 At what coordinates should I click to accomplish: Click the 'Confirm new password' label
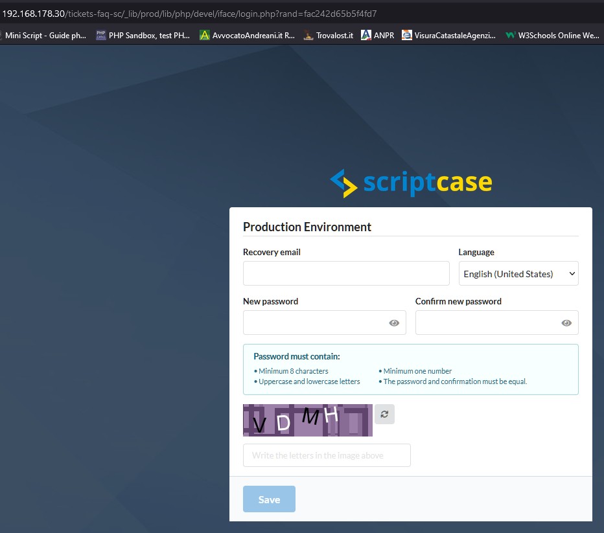pos(458,301)
